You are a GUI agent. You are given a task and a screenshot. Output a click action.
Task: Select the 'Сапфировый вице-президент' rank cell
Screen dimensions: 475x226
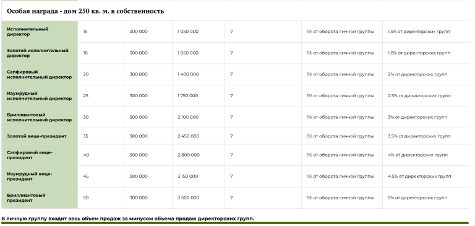pos(40,155)
